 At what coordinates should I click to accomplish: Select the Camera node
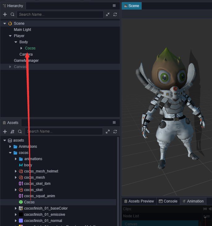[x=26, y=54]
